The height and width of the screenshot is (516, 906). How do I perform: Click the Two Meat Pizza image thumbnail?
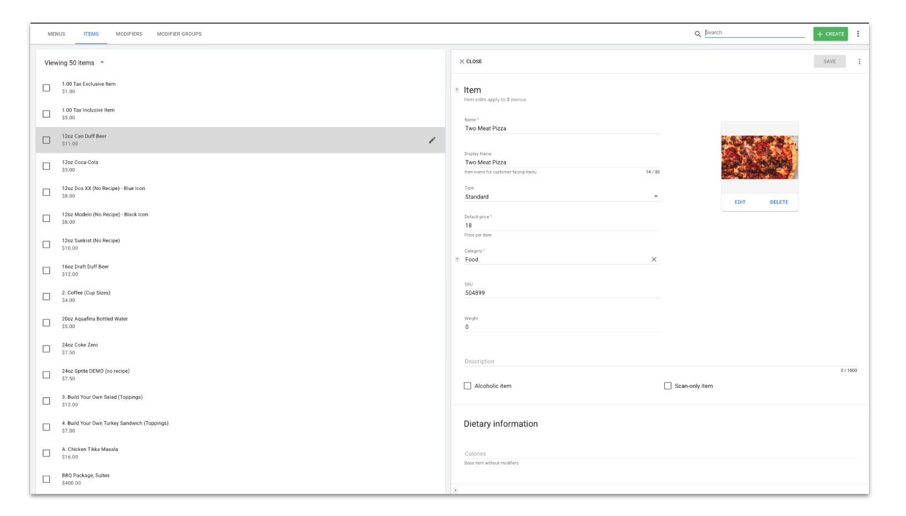tap(760, 157)
